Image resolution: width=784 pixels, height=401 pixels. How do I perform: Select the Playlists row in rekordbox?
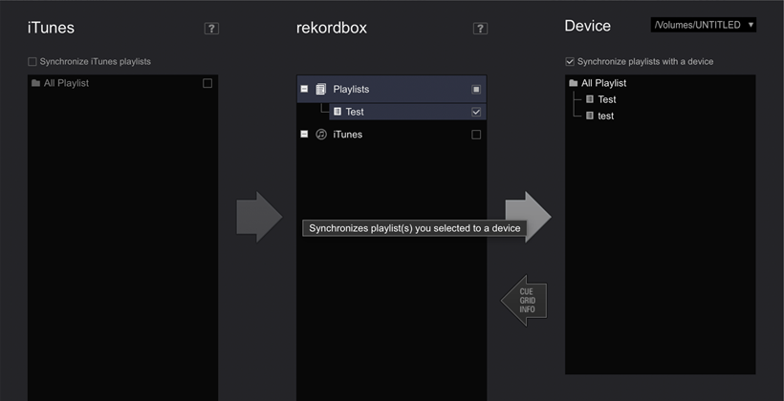[x=391, y=90]
